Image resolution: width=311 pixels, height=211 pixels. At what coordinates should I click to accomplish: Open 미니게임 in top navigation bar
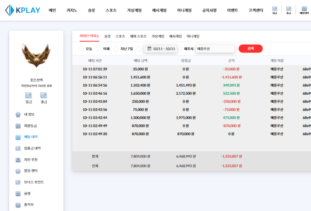click(x=184, y=10)
